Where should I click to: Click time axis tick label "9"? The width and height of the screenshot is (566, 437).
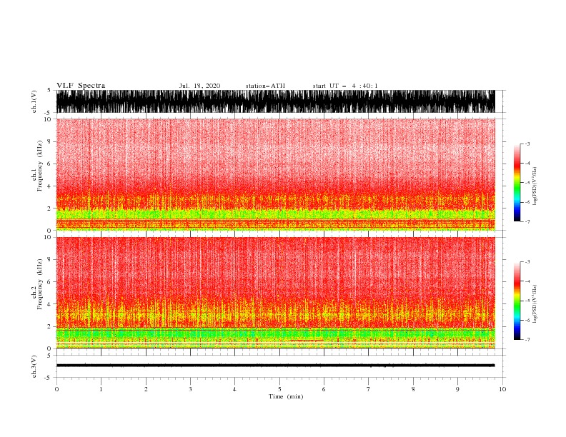tap(457, 389)
